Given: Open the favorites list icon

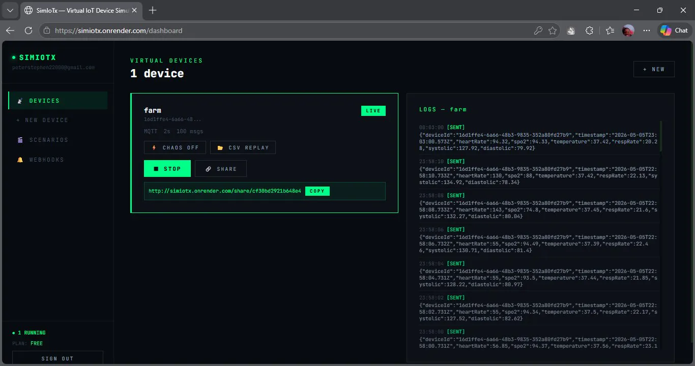Looking at the screenshot, I should pos(610,30).
